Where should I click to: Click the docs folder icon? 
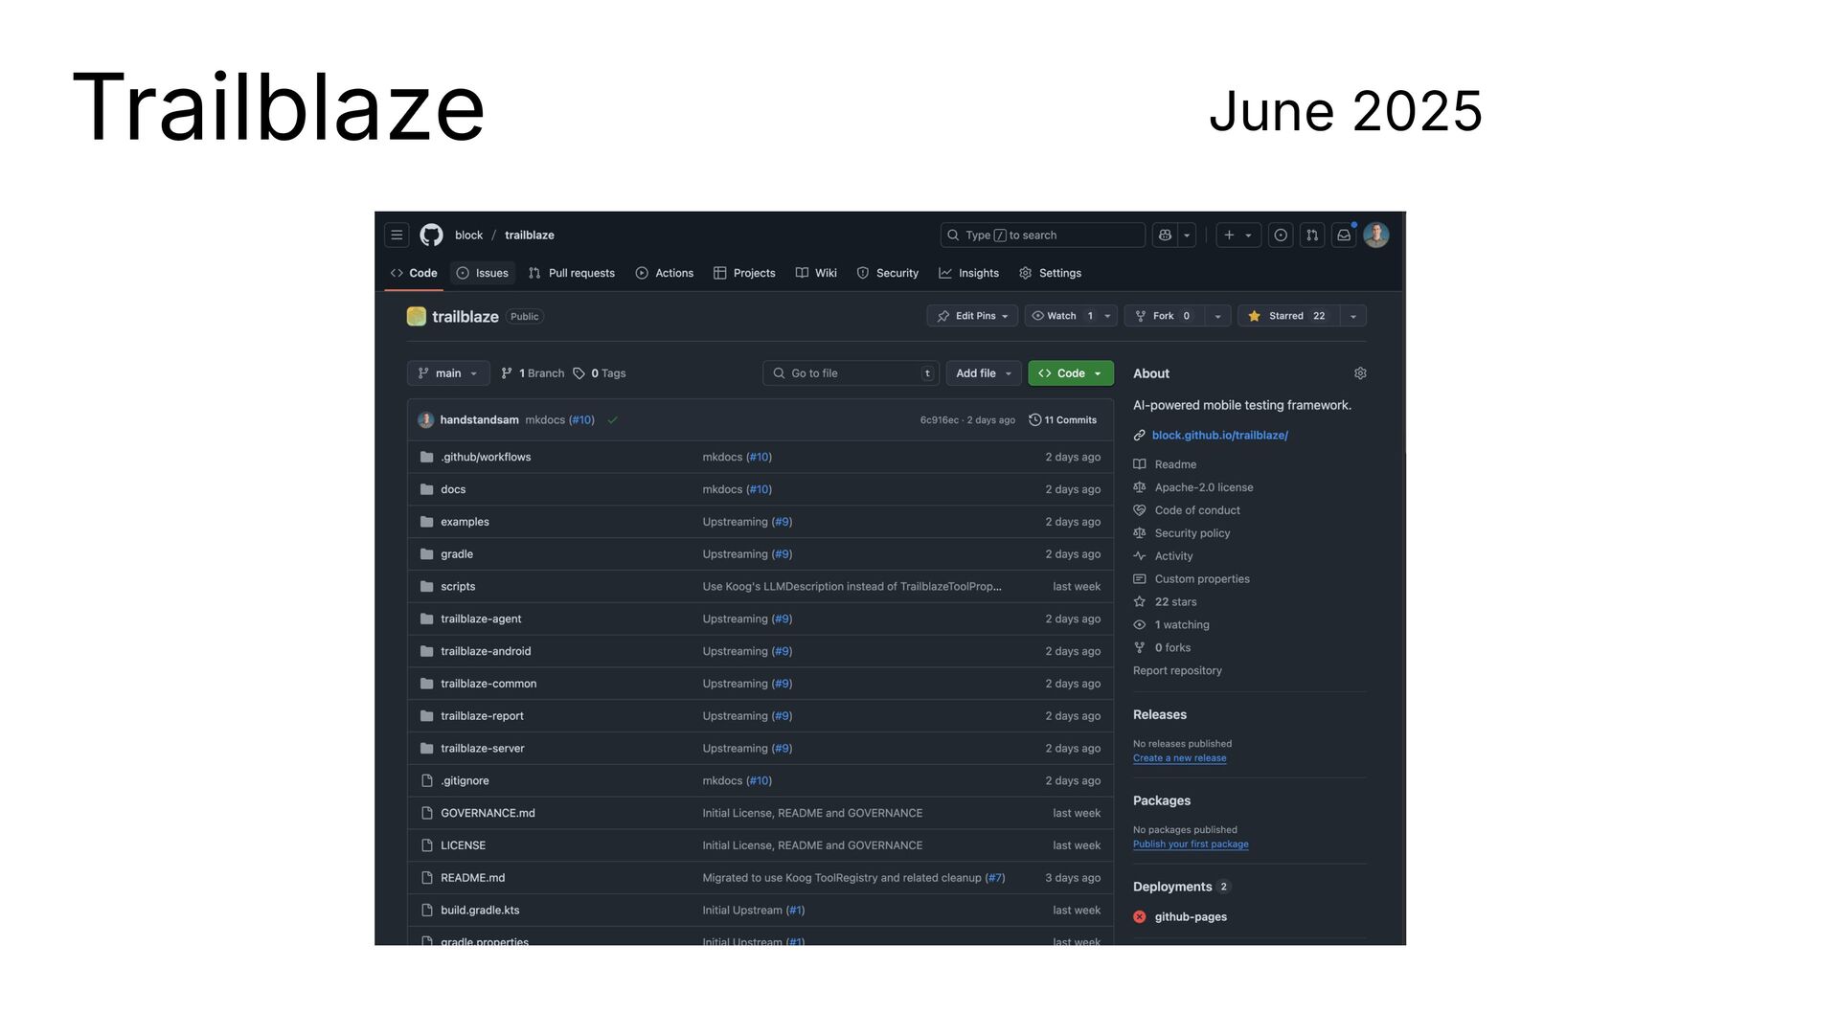pos(427,489)
